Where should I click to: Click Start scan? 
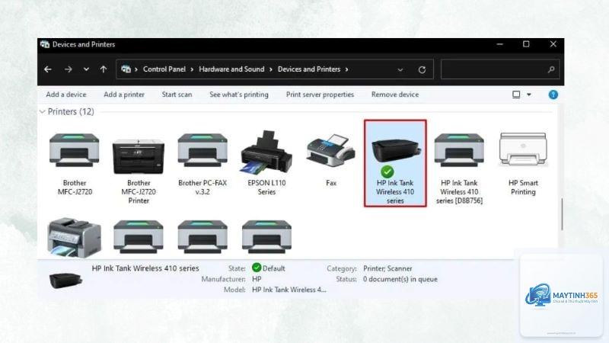click(x=177, y=95)
